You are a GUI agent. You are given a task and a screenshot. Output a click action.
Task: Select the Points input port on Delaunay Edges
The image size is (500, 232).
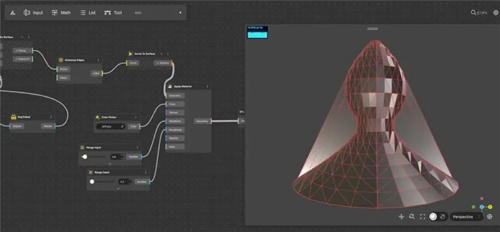click(x=64, y=69)
